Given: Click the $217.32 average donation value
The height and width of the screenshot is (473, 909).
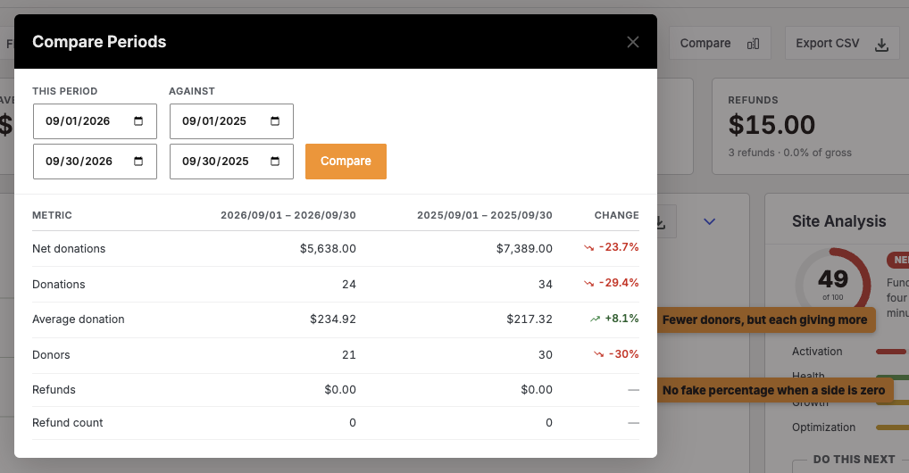Looking at the screenshot, I should tap(530, 319).
